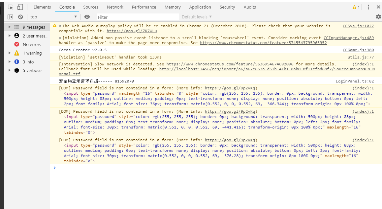Click the 'setTimeout' handler took 133ms message
The height and width of the screenshot is (209, 382).
pos(110,57)
